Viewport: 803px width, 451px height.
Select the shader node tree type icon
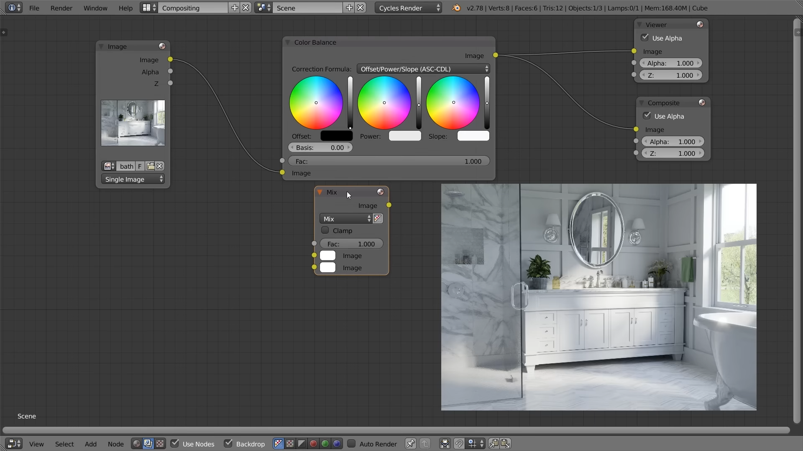(x=136, y=444)
